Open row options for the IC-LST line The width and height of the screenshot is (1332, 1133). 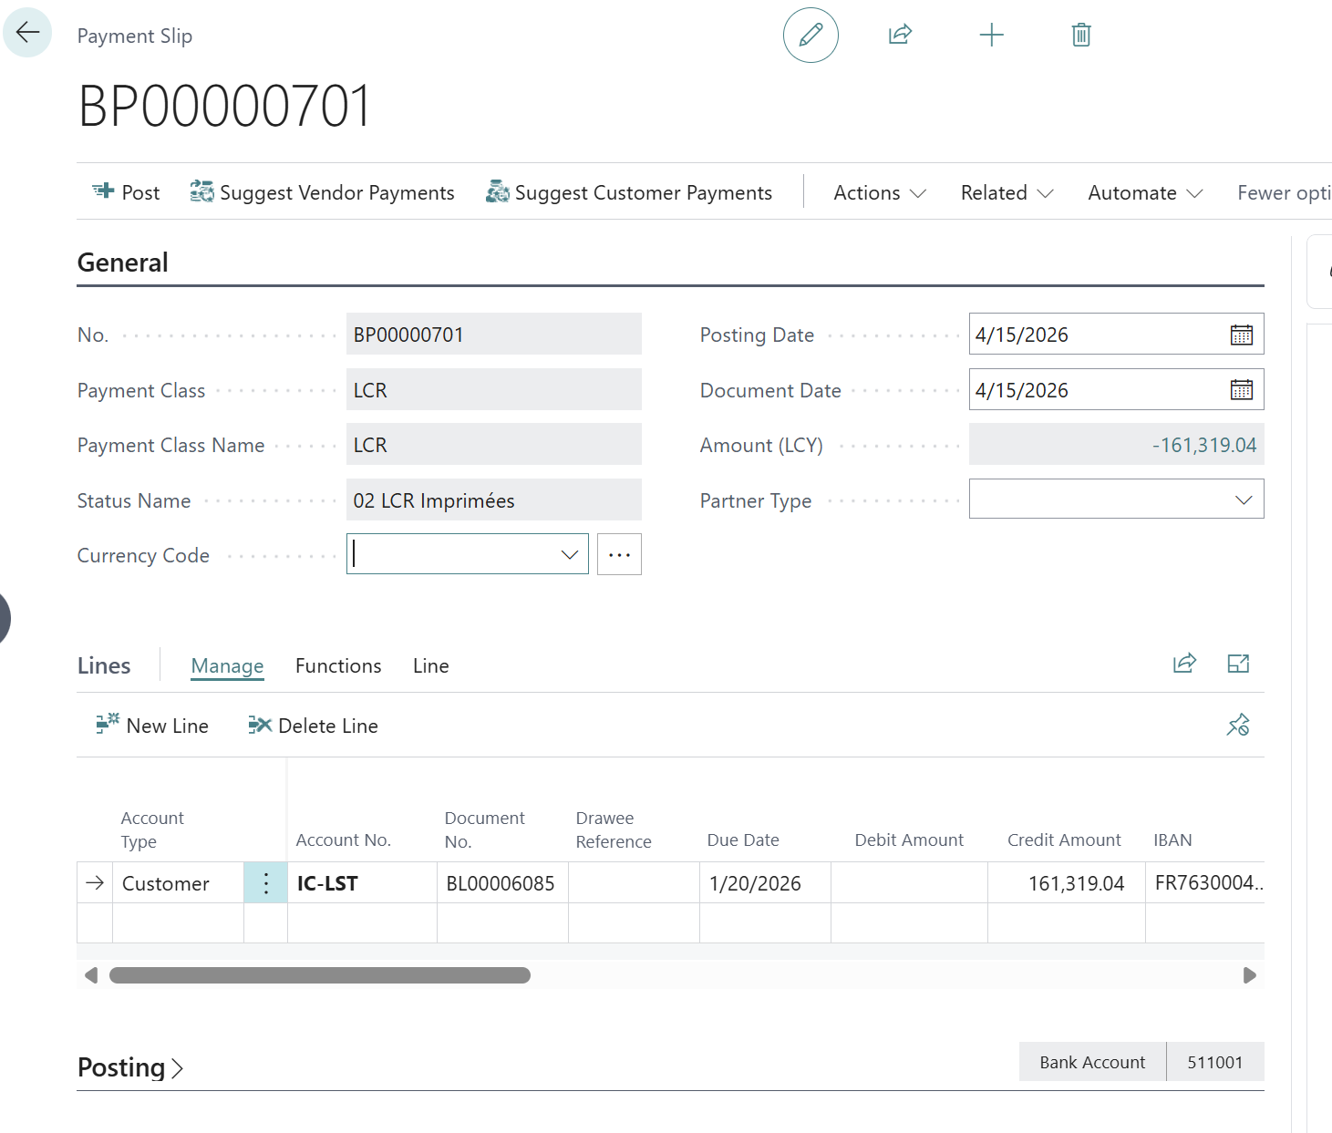(x=265, y=883)
